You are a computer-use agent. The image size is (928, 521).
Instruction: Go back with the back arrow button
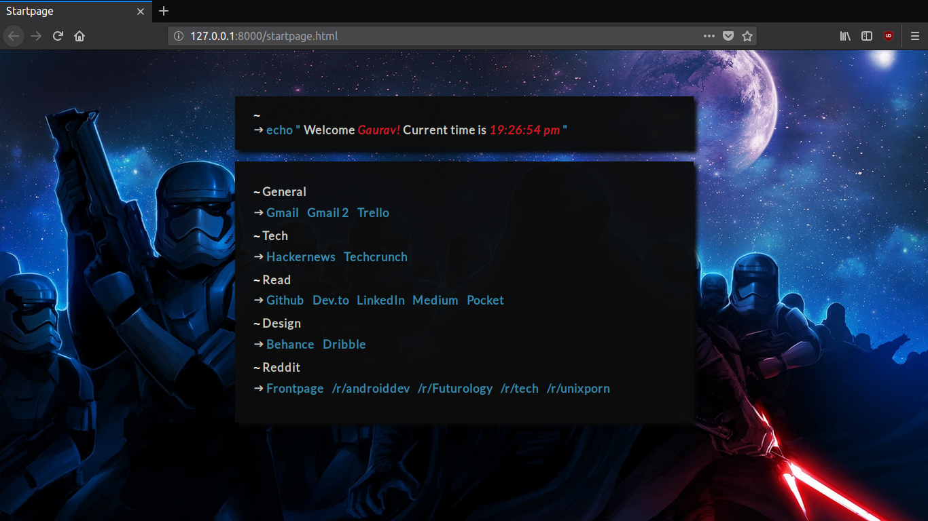(14, 36)
